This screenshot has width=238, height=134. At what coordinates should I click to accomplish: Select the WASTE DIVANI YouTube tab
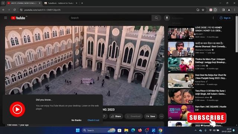(x=23, y=3)
